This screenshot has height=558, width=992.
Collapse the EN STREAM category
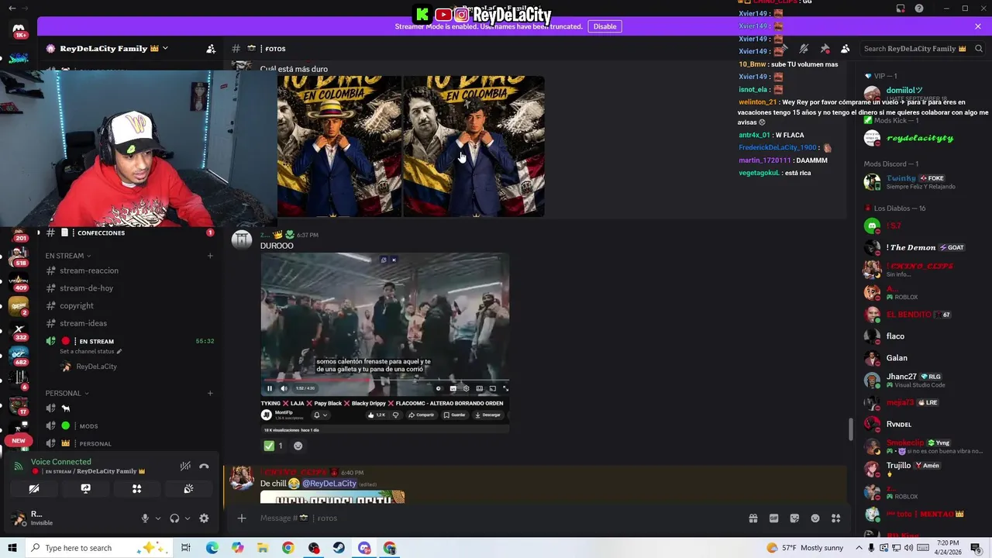point(67,256)
